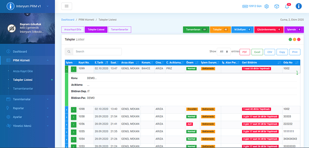
Task: Click the Tanımlamalar sidebar icon
Action: tap(8, 99)
